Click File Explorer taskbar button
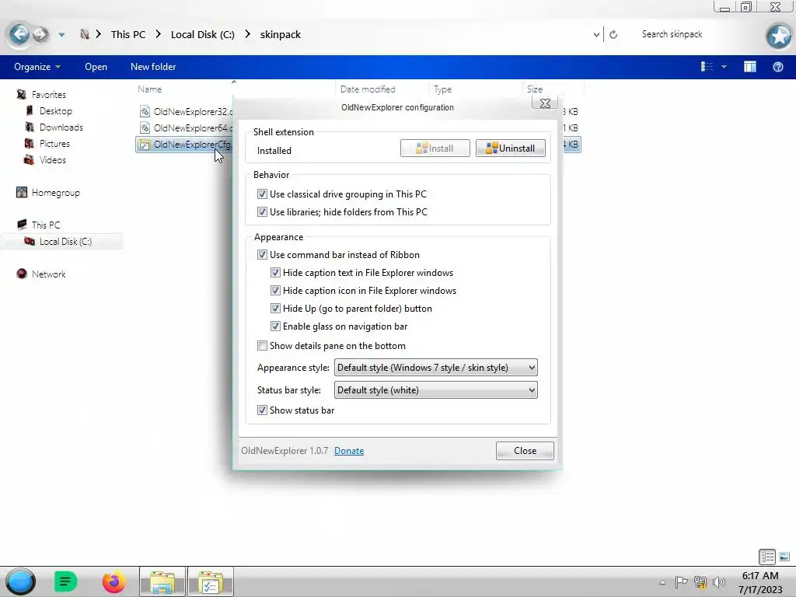This screenshot has width=796, height=597. pyautogui.click(x=162, y=581)
